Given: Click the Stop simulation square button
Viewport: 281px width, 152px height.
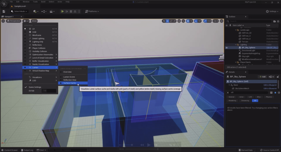Looking at the screenshot, I should pos(71,11).
